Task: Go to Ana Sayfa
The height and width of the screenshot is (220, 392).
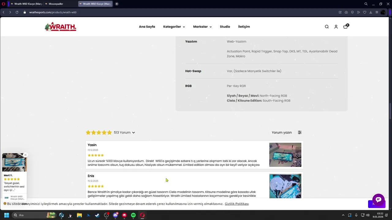Action: coord(147,27)
